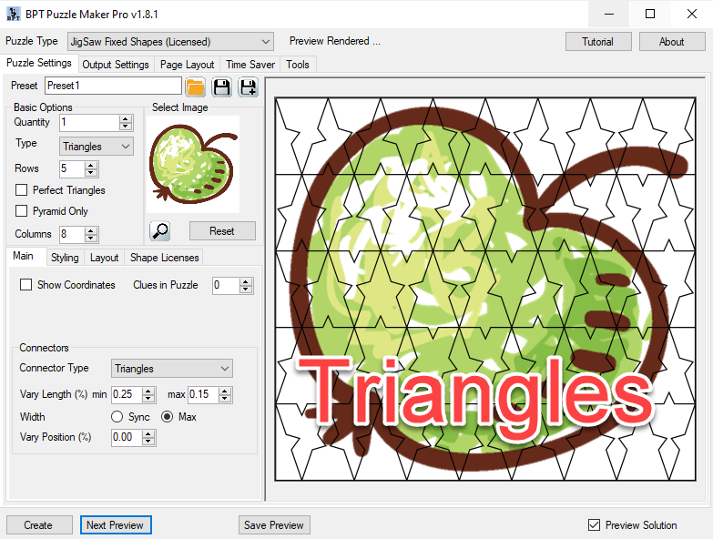Decrease the Rows value with down arrow

tap(90, 173)
